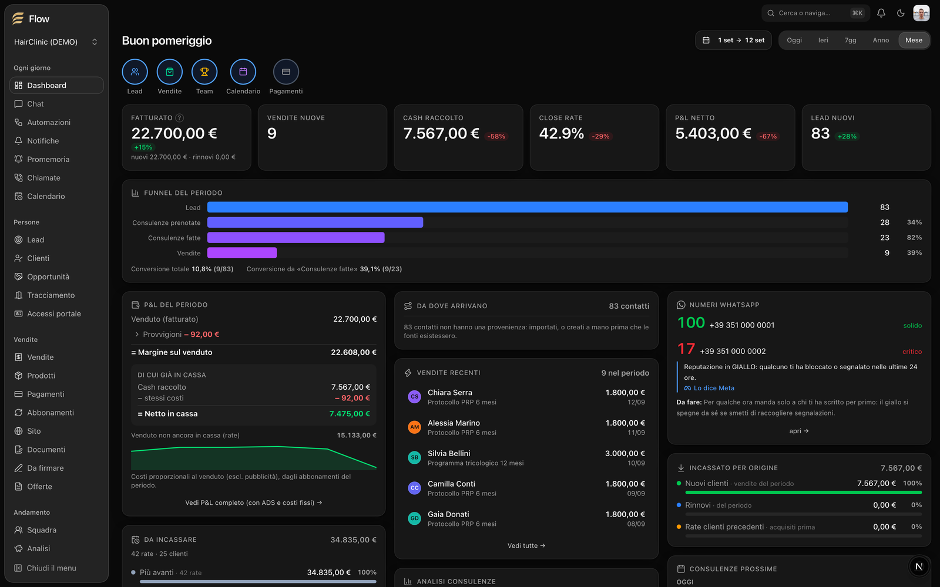Open the notifications bell in the top bar
The height and width of the screenshot is (587, 940).
(x=881, y=13)
